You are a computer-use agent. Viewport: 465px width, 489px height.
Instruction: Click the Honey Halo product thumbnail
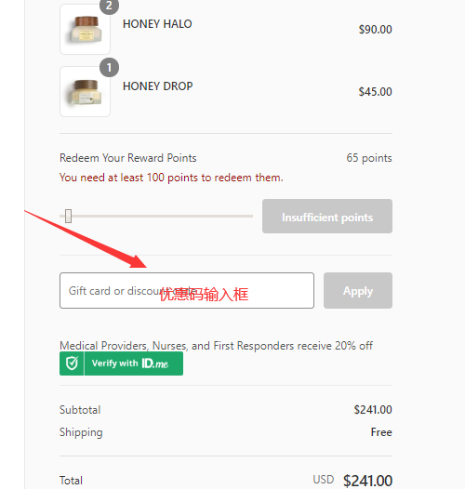point(85,30)
